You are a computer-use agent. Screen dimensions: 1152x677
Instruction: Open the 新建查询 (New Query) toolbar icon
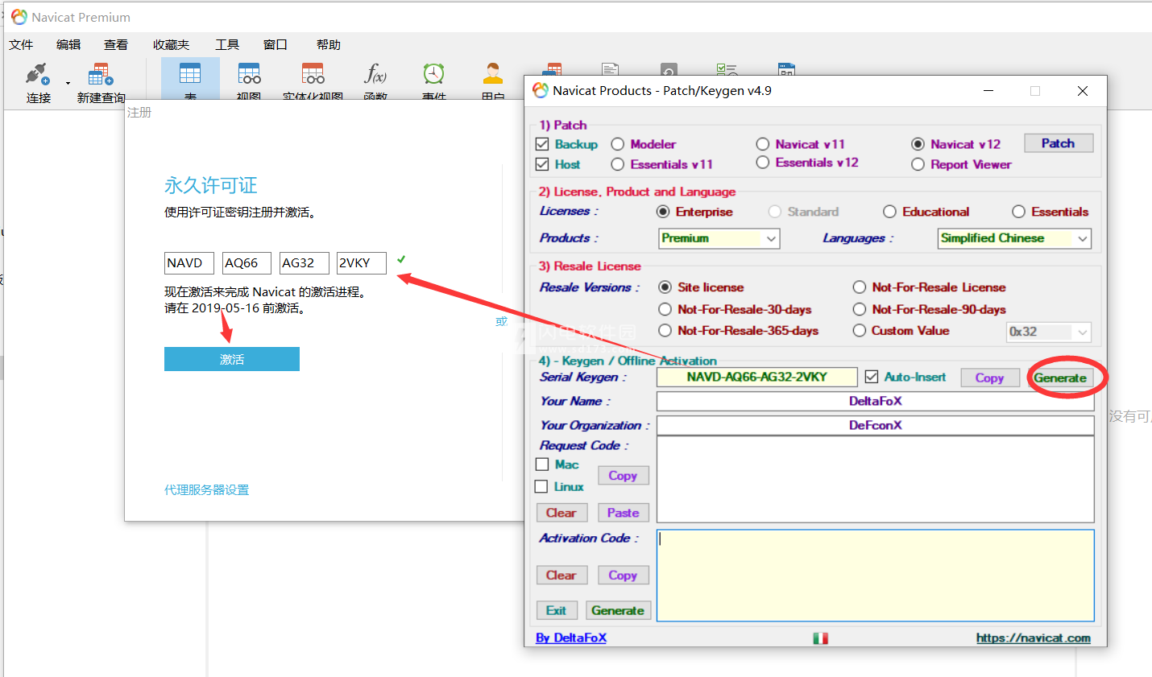pyautogui.click(x=101, y=75)
